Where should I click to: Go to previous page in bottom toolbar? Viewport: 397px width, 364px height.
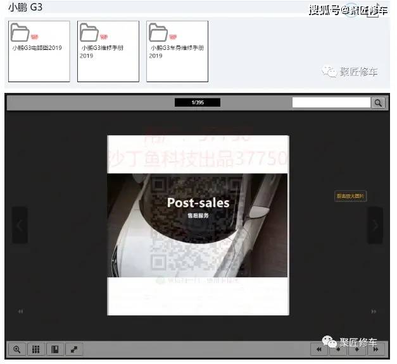[x=337, y=349]
